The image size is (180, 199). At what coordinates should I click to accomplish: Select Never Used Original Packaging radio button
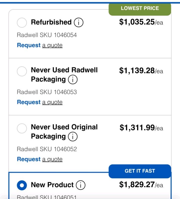(22, 128)
